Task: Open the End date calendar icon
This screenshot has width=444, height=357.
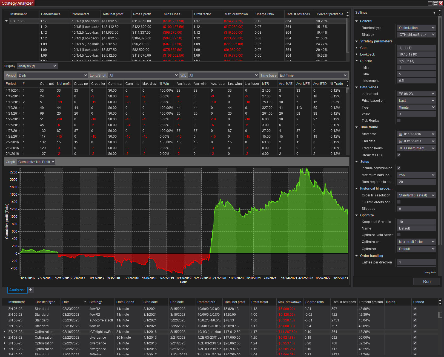Action: (x=401, y=141)
